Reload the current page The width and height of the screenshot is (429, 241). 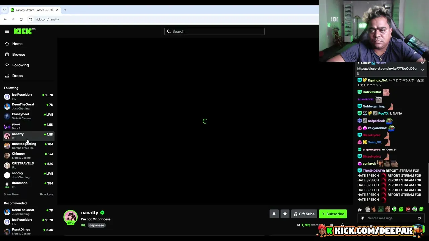click(x=21, y=19)
